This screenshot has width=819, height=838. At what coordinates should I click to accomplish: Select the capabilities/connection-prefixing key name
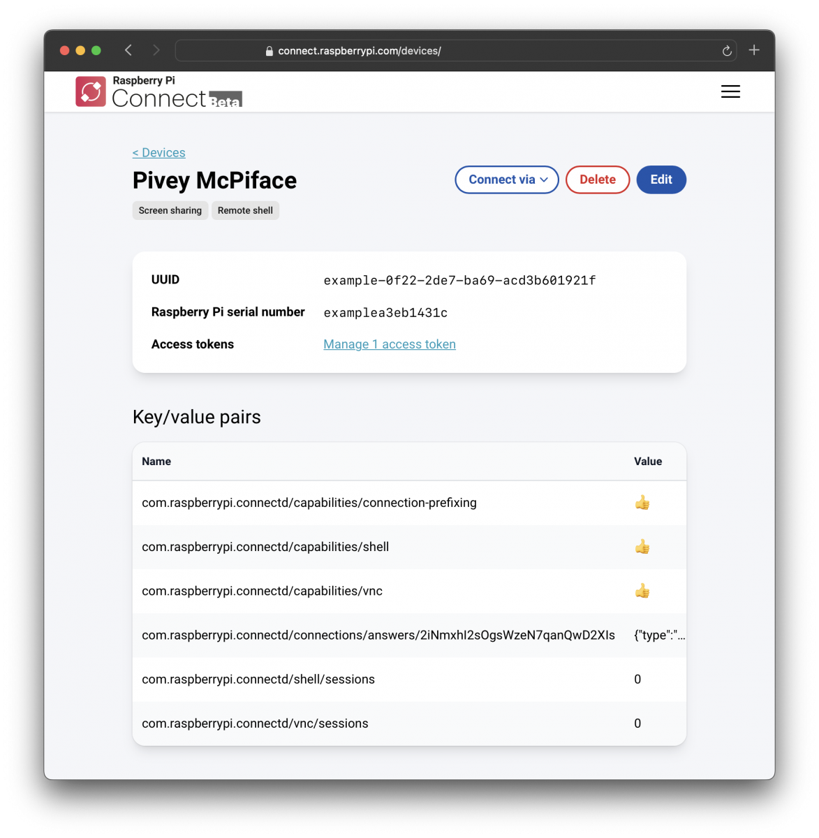309,503
